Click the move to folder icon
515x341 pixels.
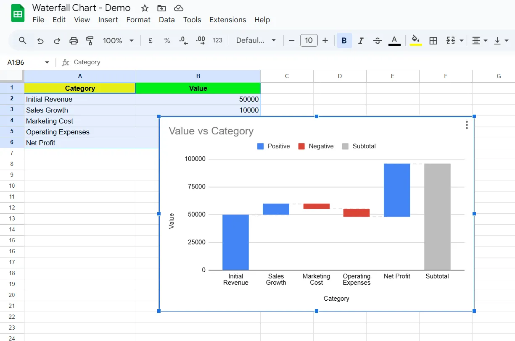click(x=161, y=8)
